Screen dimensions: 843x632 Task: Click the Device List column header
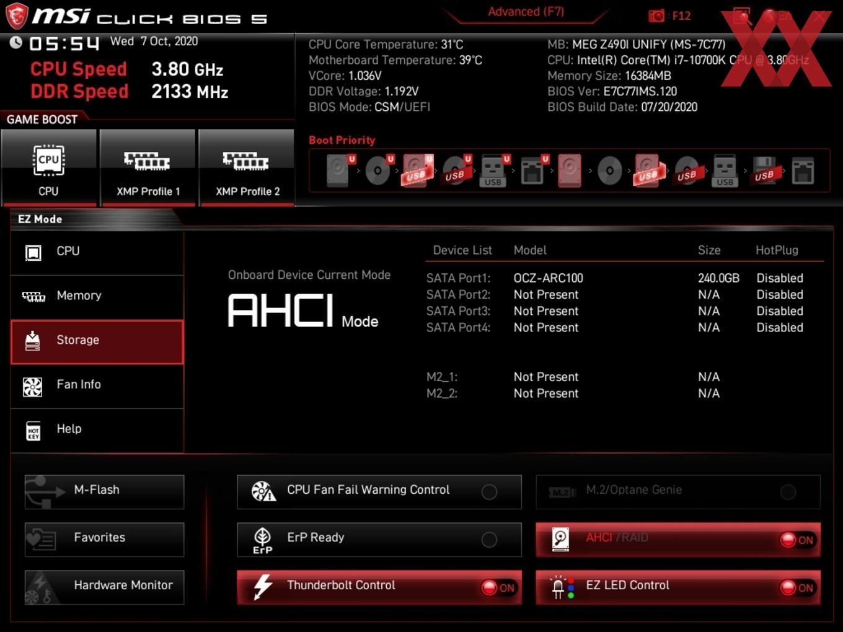tap(462, 250)
